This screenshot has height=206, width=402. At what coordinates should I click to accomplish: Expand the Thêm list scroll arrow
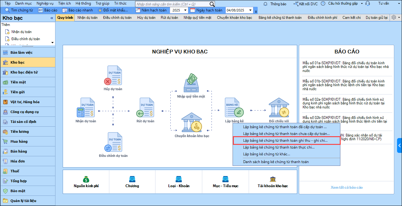point(52,43)
